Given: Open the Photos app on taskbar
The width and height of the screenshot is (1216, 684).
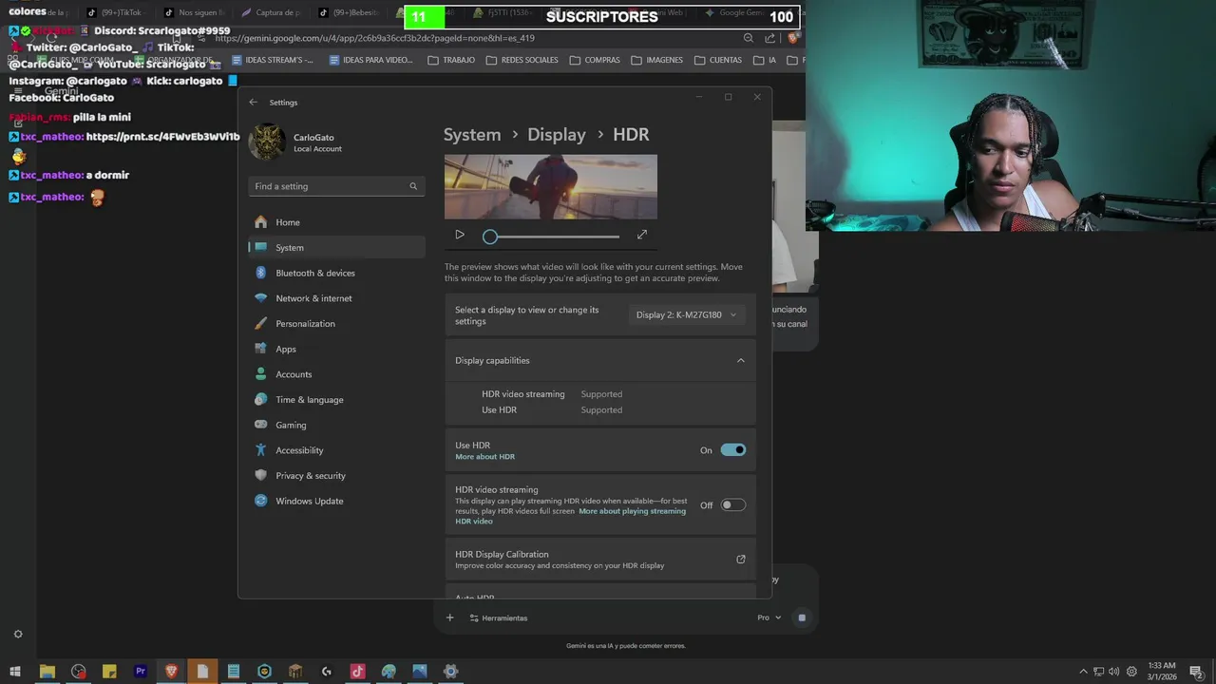Looking at the screenshot, I should (420, 672).
